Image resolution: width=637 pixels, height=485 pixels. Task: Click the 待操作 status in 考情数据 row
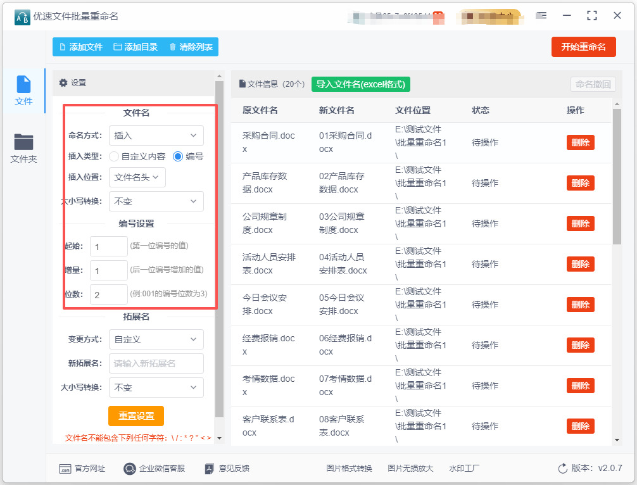484,386
